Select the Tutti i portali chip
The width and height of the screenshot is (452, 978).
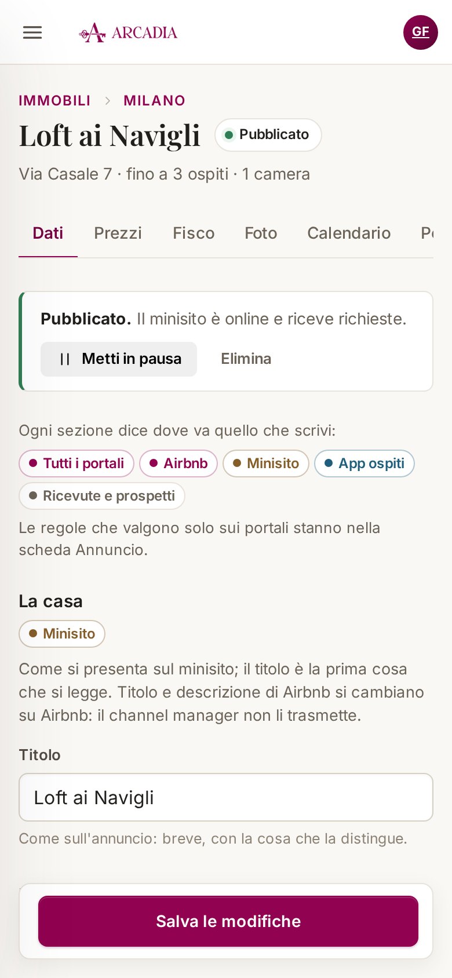tap(76, 464)
